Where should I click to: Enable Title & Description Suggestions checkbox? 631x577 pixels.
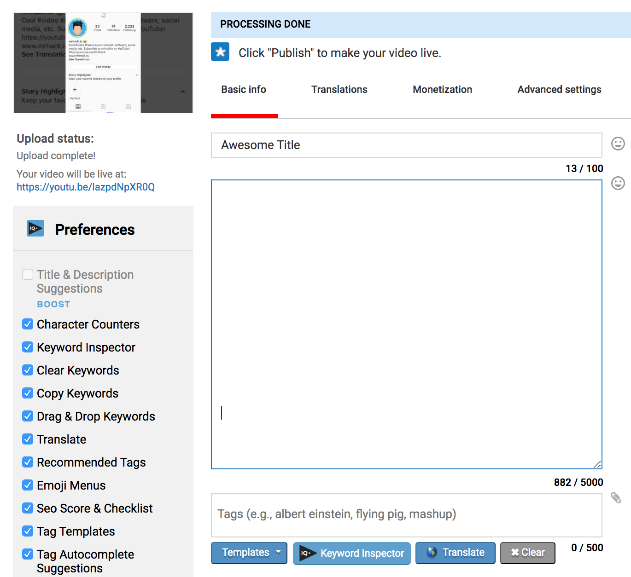click(28, 275)
